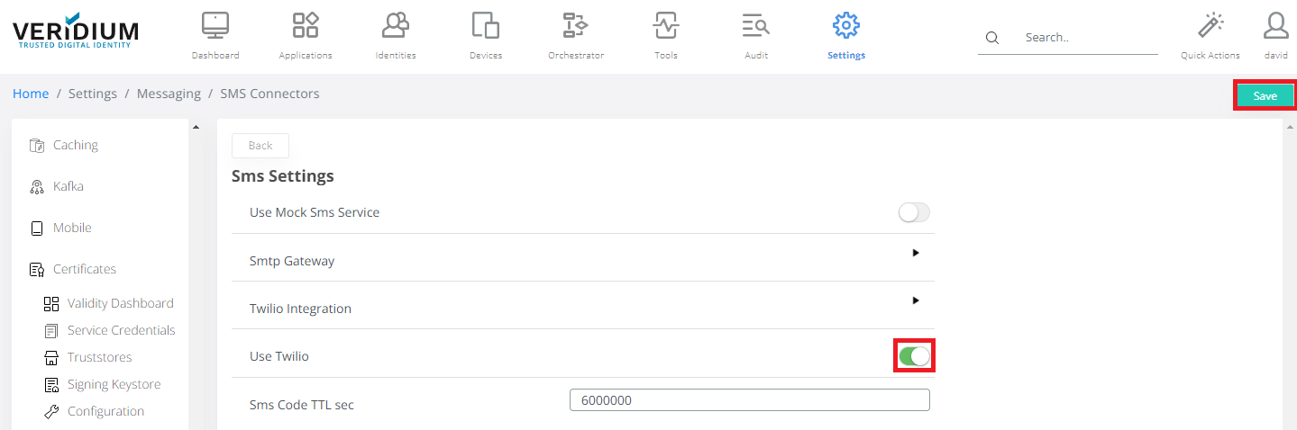
Task: Click the Search box in the header
Action: (1086, 38)
